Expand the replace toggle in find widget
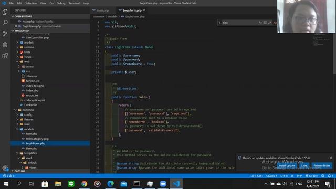336x189 pixels. pyautogui.click(x=219, y=23)
